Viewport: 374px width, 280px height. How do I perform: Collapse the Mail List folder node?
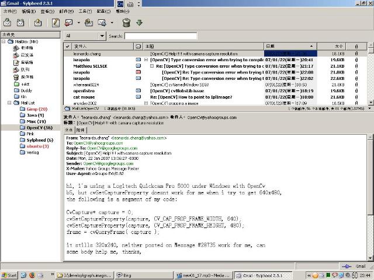9,103
